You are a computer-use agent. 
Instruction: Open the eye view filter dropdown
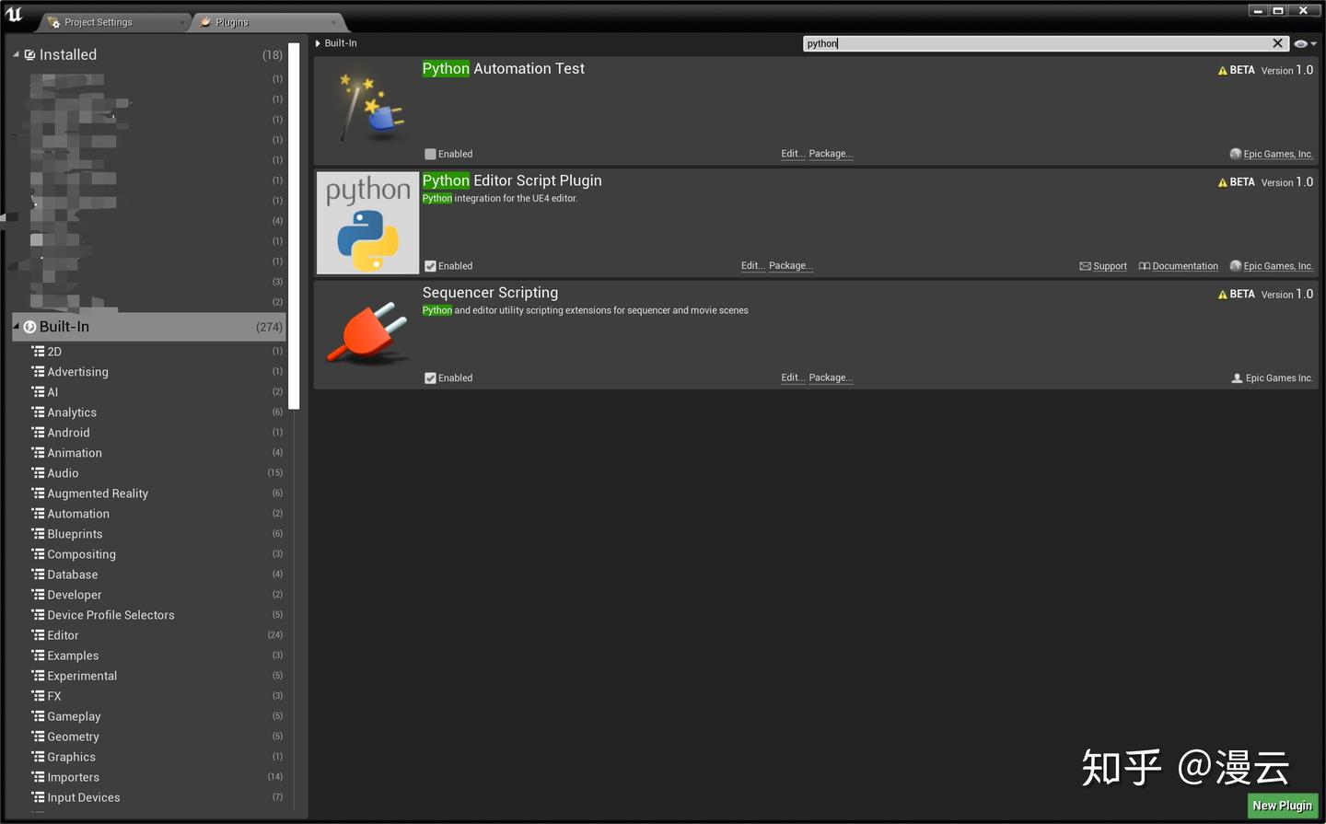pyautogui.click(x=1304, y=43)
